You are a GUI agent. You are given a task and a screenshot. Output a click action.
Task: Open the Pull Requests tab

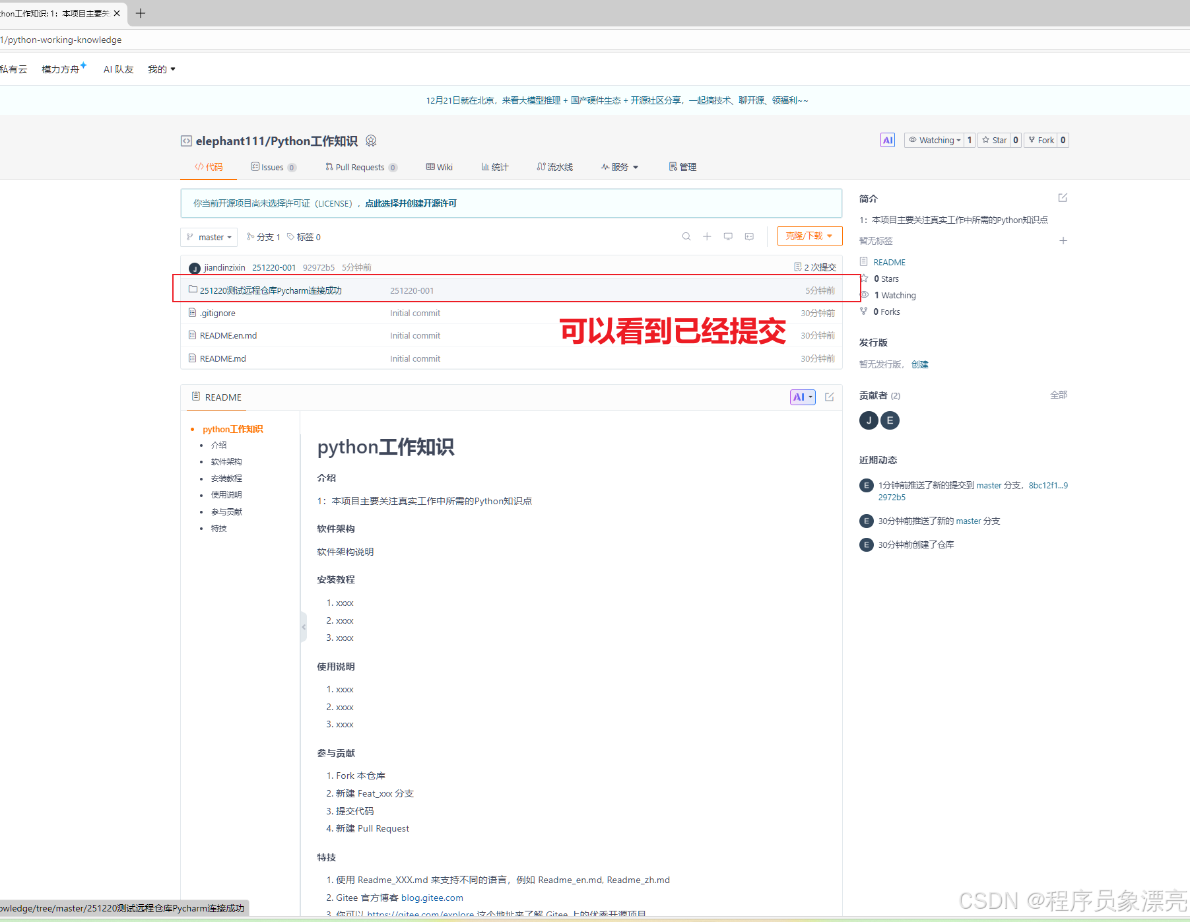361,167
